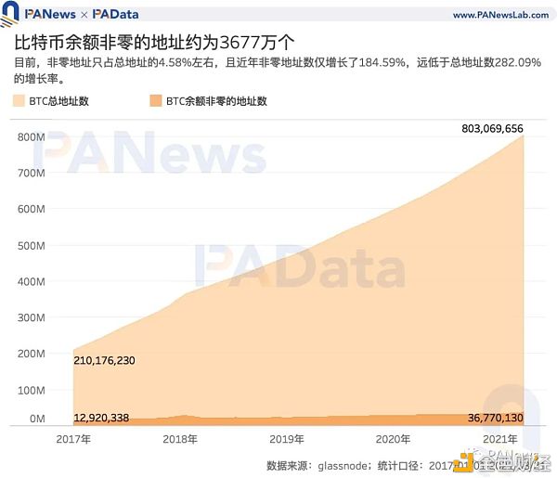Screen dimensions: 557x478
Task: Click the 100M y-axis label
Action: click(x=32, y=390)
